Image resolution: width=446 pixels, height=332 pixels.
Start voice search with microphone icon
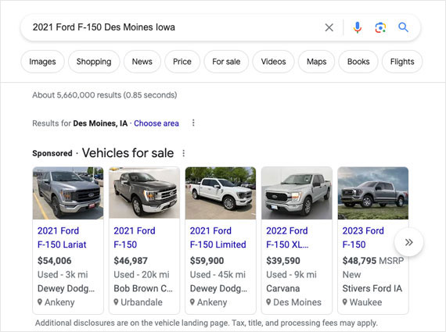358,27
